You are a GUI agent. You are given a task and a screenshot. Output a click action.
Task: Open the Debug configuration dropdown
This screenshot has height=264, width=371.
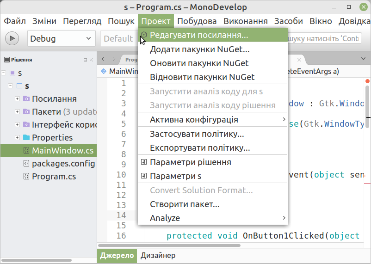pyautogui.click(x=62, y=38)
